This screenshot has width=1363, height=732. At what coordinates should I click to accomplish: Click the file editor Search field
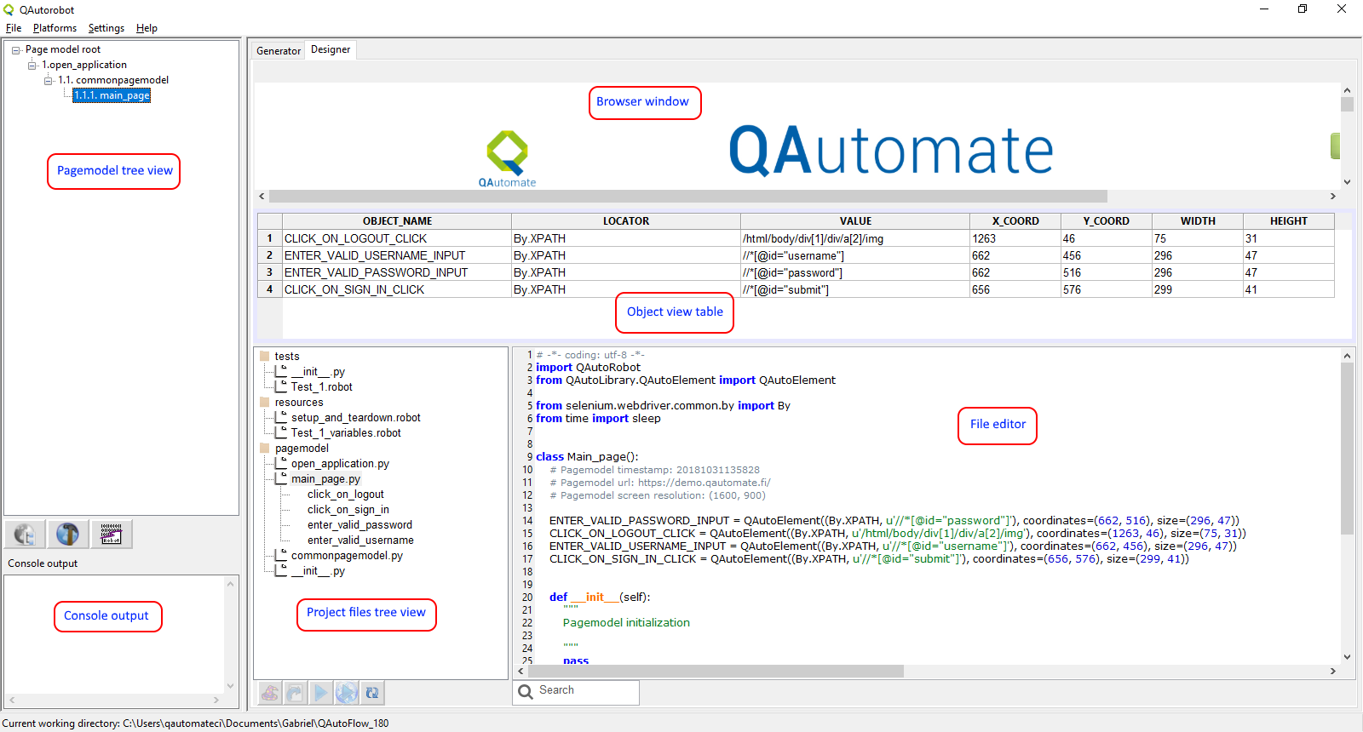[585, 691]
